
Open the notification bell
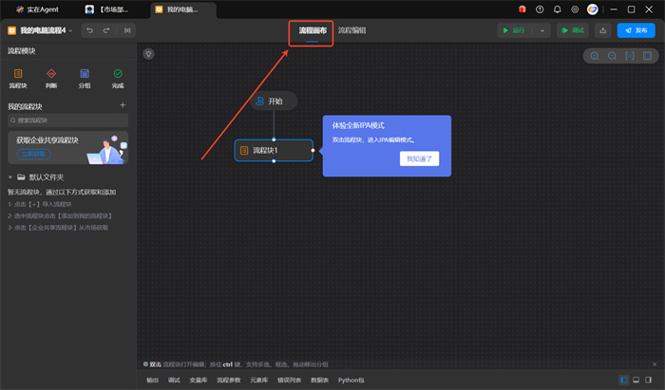(x=557, y=9)
